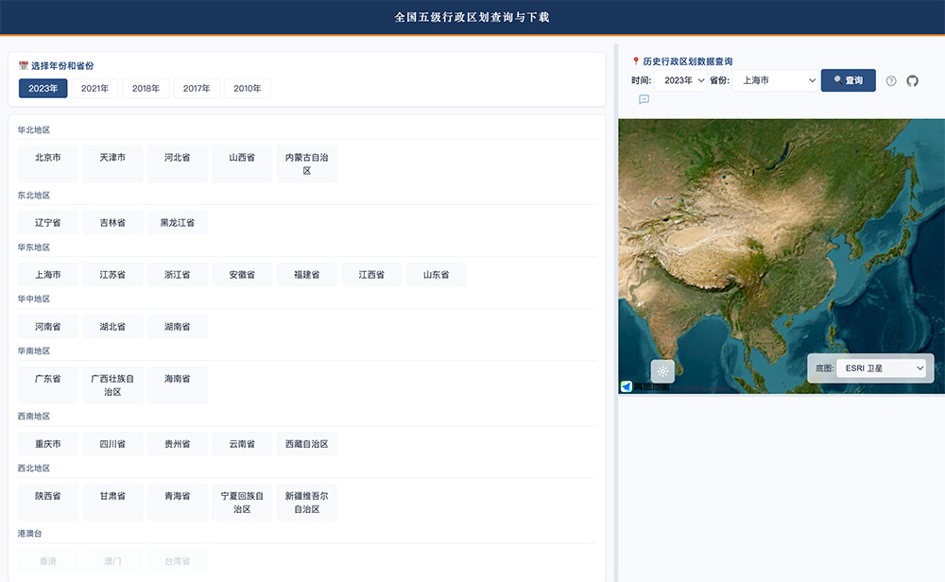Click the 西北地区 region label
The image size is (945, 582).
point(34,468)
